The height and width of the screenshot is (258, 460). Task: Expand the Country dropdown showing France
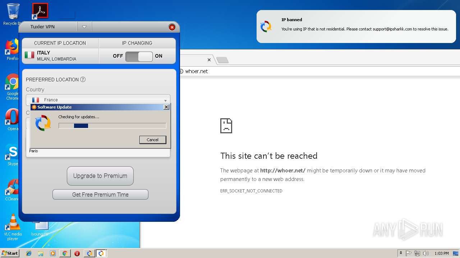98,100
